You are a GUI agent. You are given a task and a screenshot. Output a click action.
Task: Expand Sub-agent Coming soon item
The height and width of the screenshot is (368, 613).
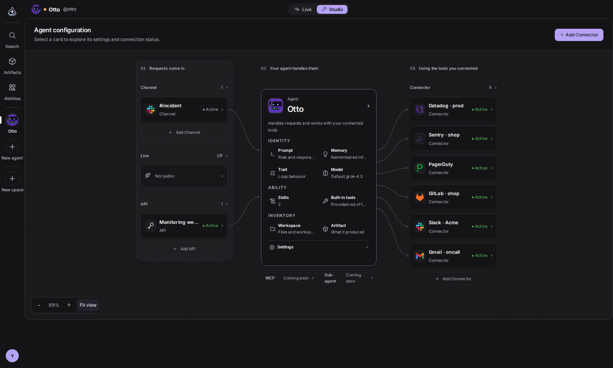coord(349,278)
